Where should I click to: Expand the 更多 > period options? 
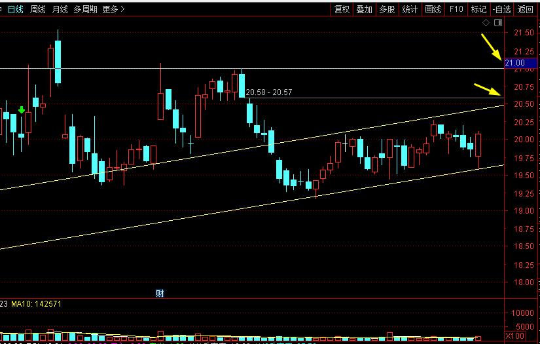tap(113, 9)
